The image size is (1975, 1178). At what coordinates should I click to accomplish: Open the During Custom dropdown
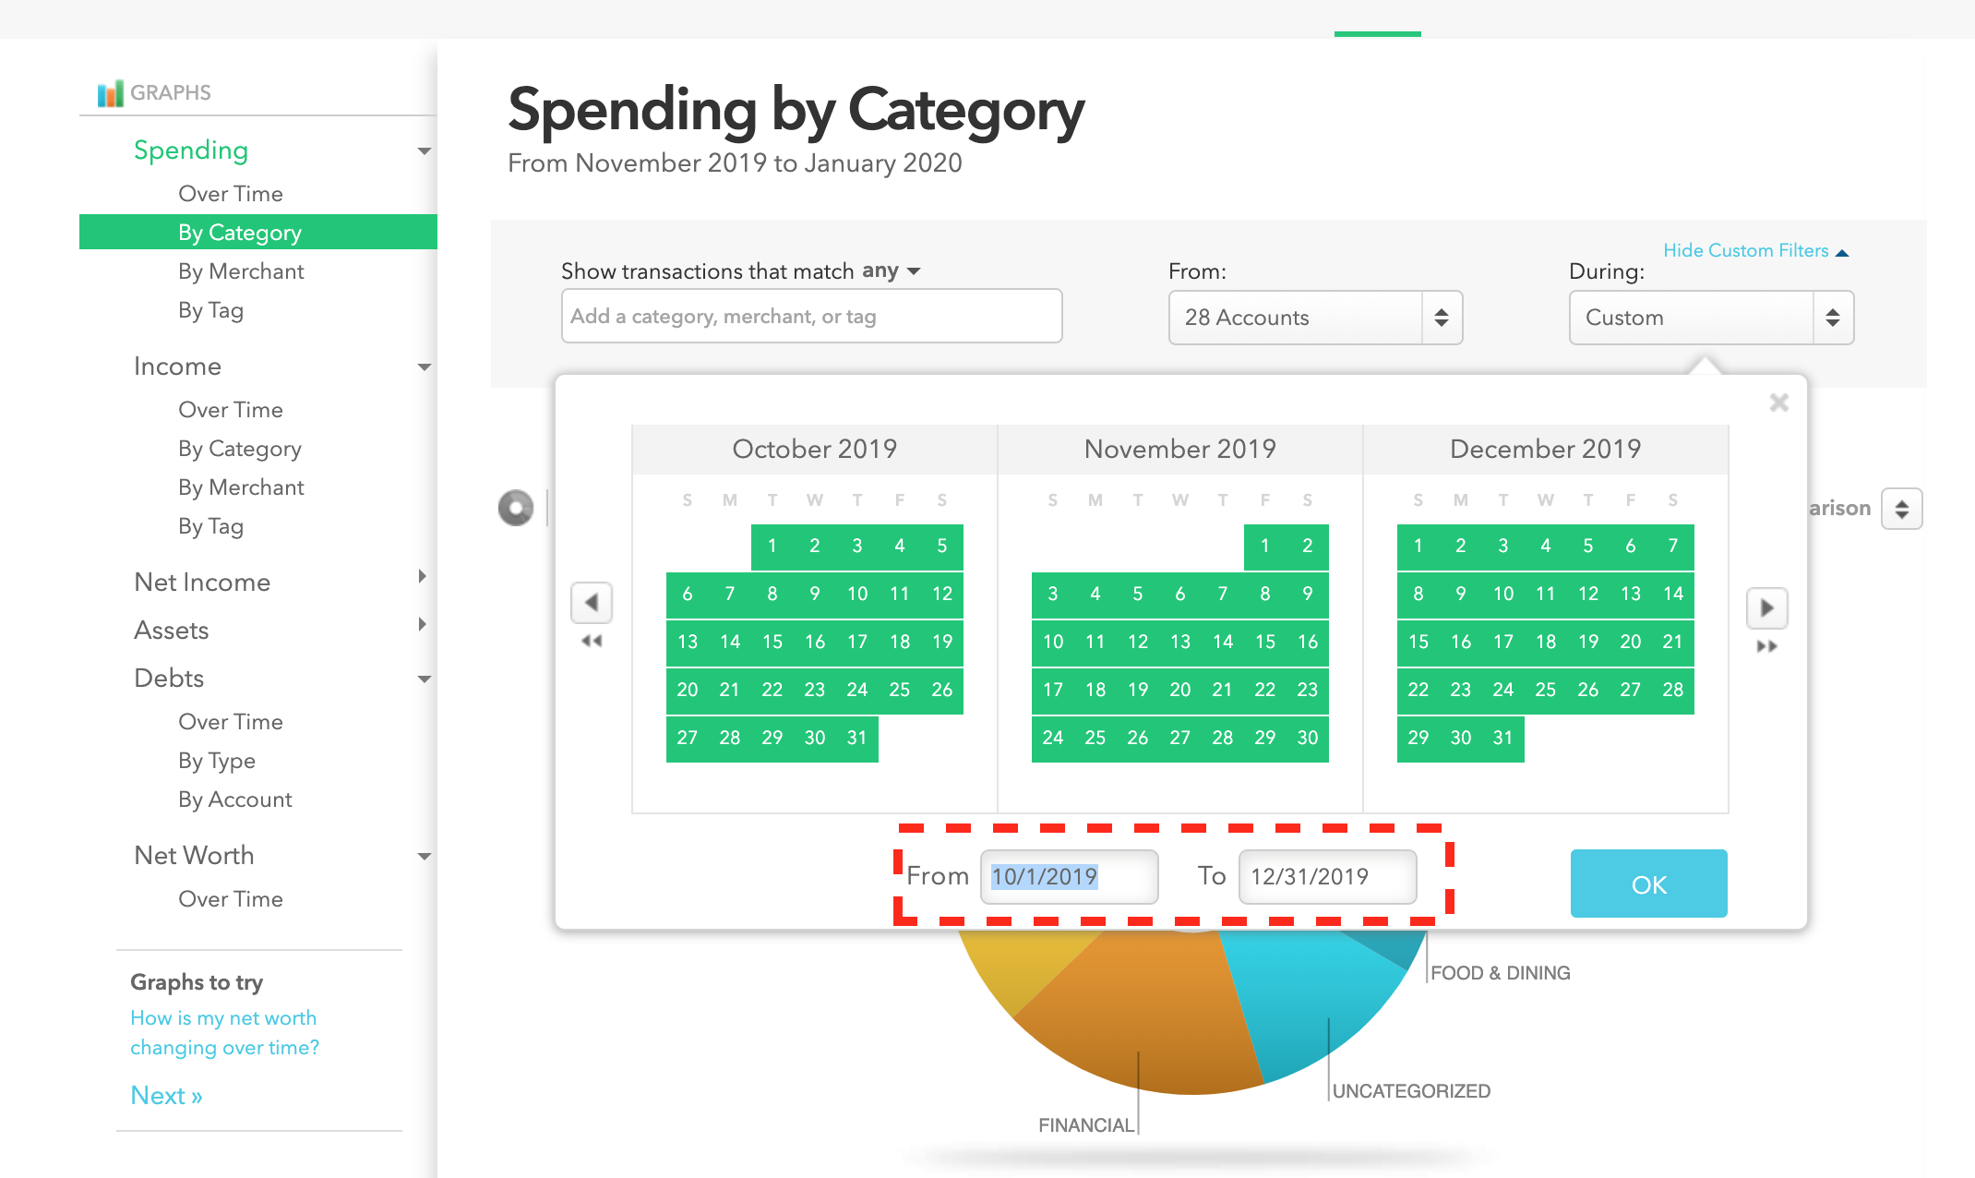1711,318
